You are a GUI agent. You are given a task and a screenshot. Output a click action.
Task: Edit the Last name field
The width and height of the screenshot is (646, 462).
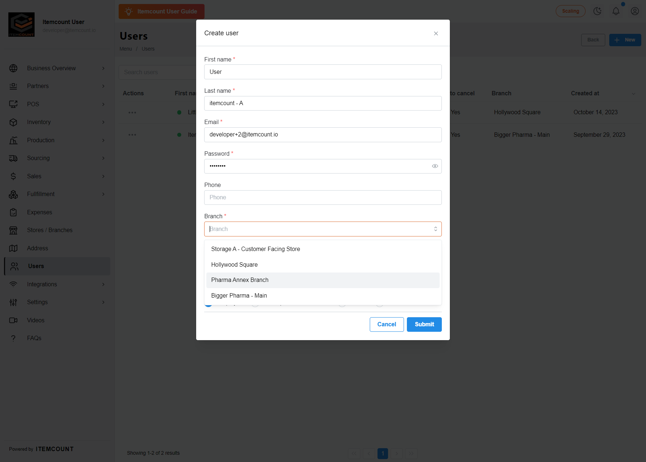pos(323,103)
